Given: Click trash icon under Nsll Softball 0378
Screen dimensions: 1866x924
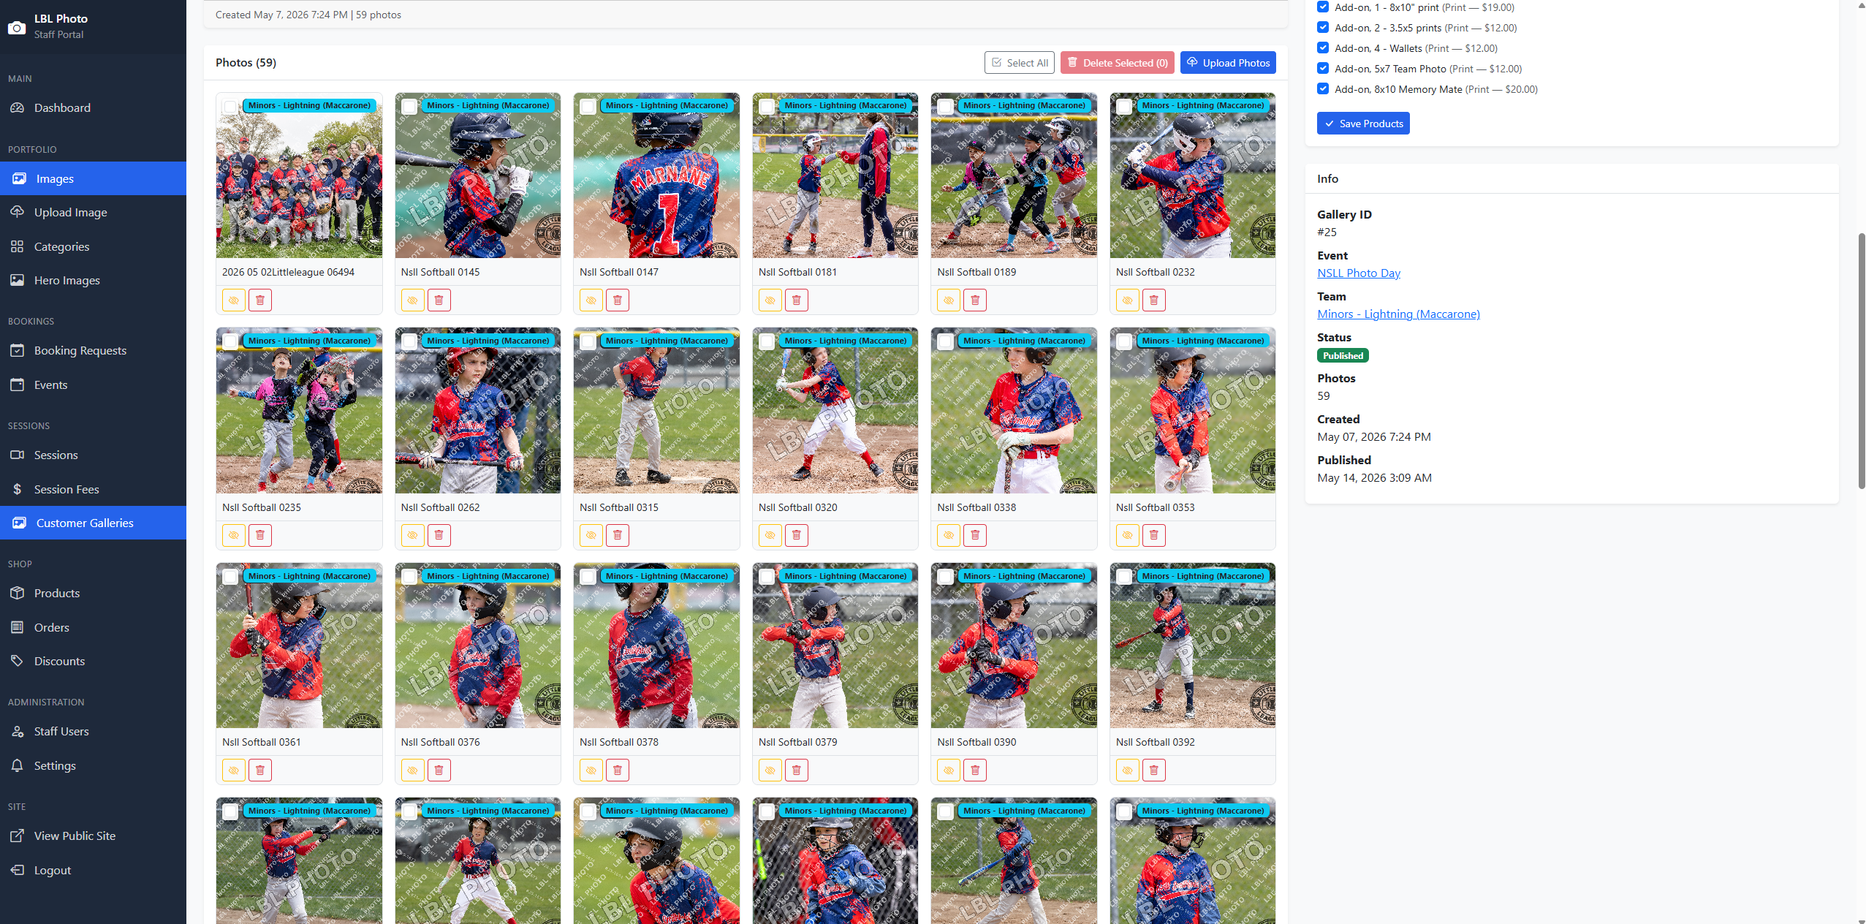Looking at the screenshot, I should click(x=618, y=770).
